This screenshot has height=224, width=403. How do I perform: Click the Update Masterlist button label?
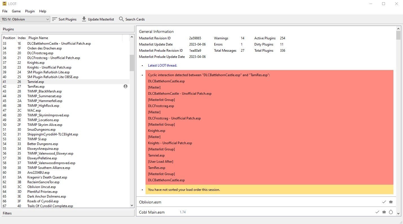tap(101, 19)
